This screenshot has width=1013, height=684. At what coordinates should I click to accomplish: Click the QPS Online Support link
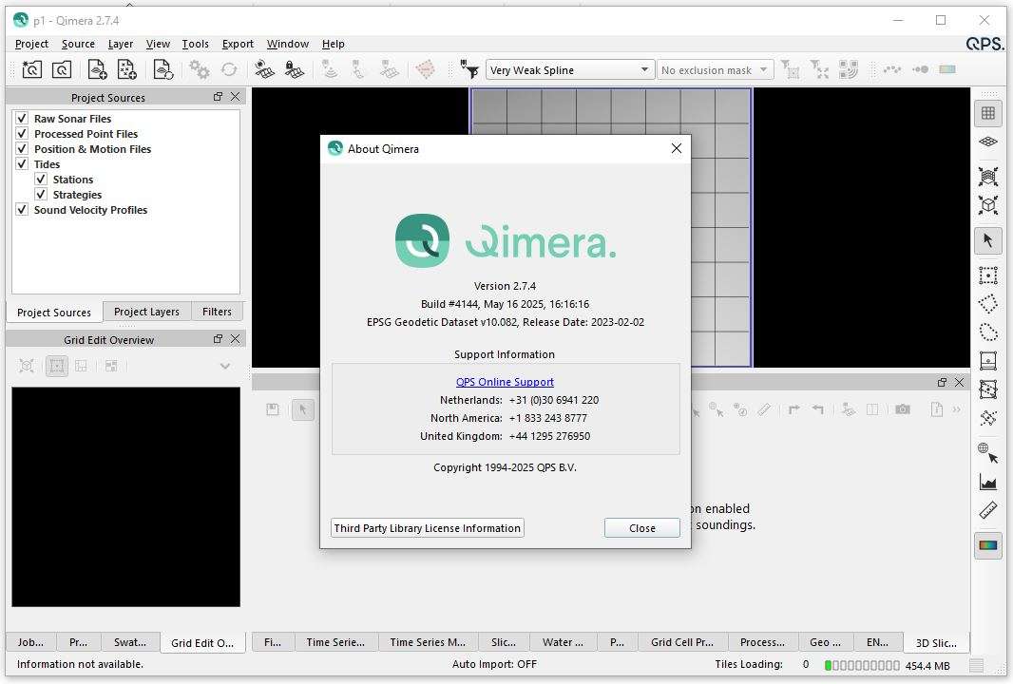505,381
